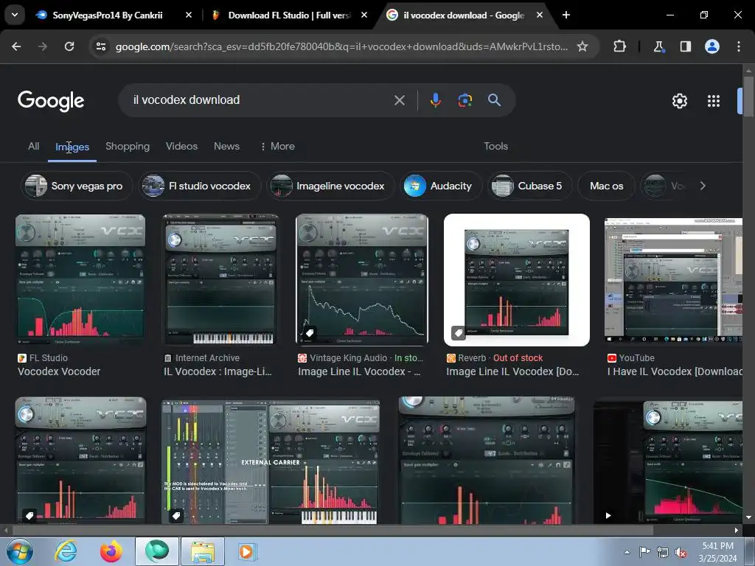Open Reverb out of stock Vocodex image
Screen dimensions: 755x566
[517, 279]
